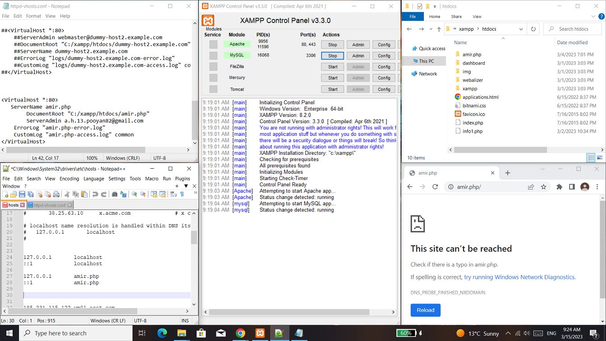
Task: Open the XAMPP icon on the taskbar
Action: [260, 333]
